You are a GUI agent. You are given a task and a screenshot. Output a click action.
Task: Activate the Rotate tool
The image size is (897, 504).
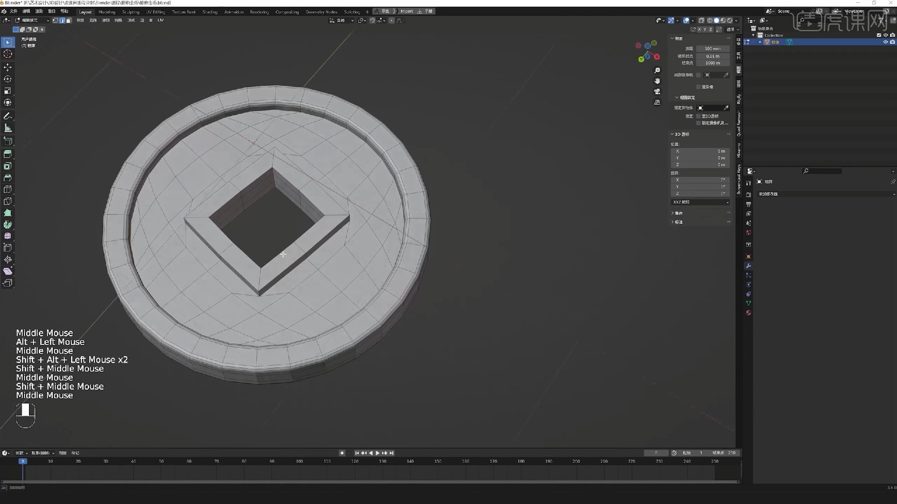click(7, 79)
